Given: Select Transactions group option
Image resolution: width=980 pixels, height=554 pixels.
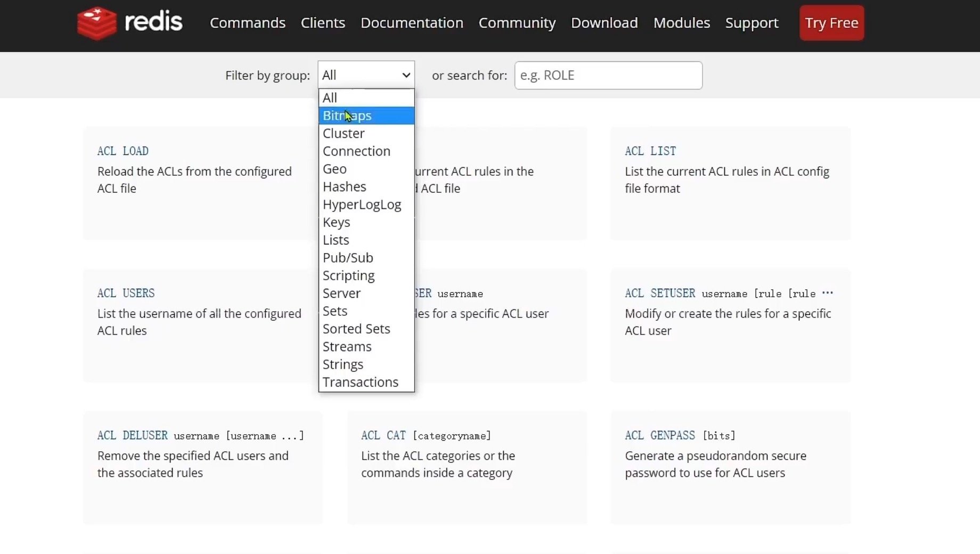Looking at the screenshot, I should [366, 382].
